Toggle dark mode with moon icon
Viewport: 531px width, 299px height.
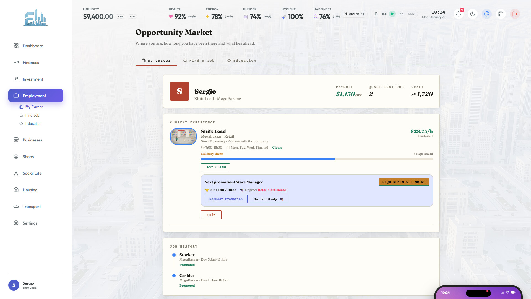point(473,14)
